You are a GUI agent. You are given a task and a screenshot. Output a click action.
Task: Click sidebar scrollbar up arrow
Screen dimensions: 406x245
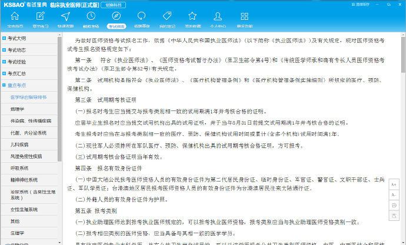tap(59, 35)
